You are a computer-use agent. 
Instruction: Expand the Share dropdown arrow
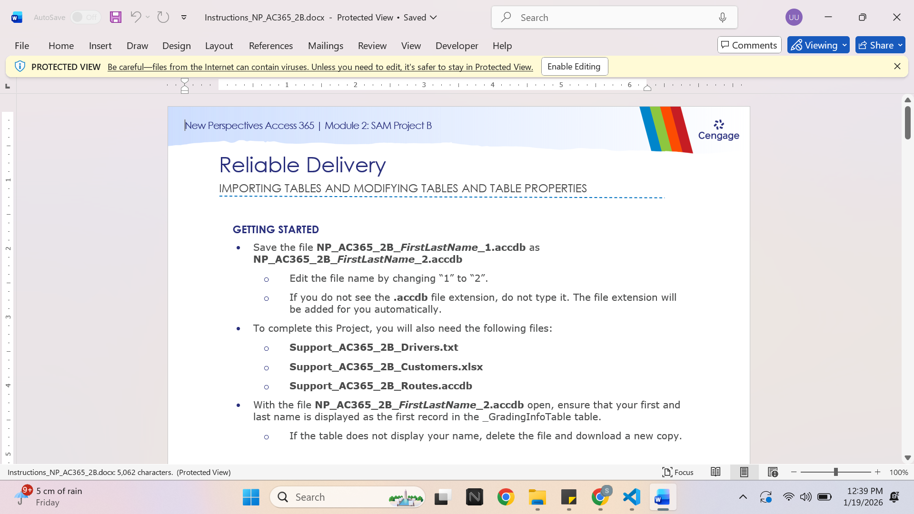[x=900, y=45]
